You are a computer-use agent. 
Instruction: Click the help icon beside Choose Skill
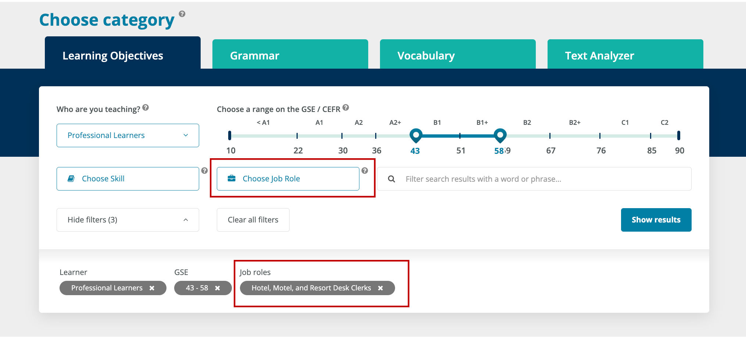(205, 170)
